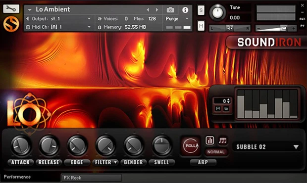Screen dimensions: 307x183
Task: Click the step sequencer table load folder icon
Action: [226, 108]
